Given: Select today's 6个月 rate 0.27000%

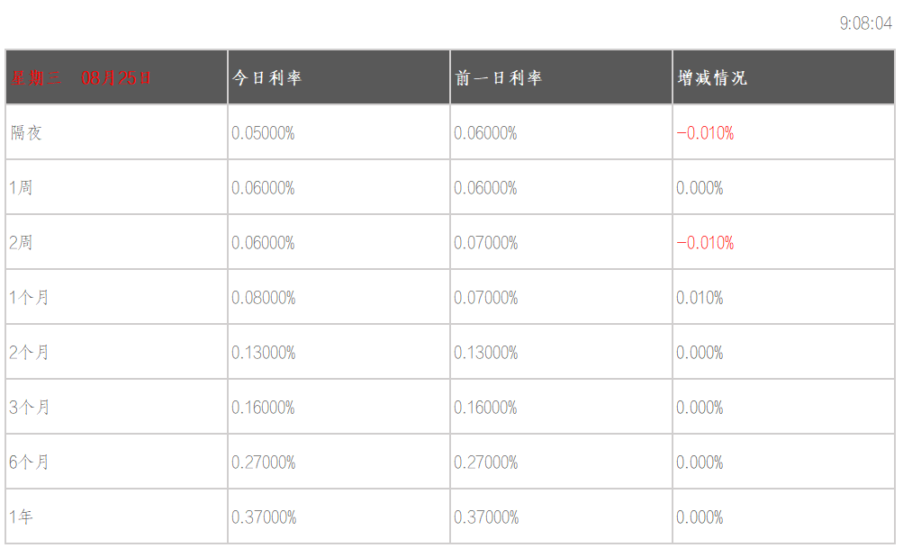Looking at the screenshot, I should tap(263, 463).
